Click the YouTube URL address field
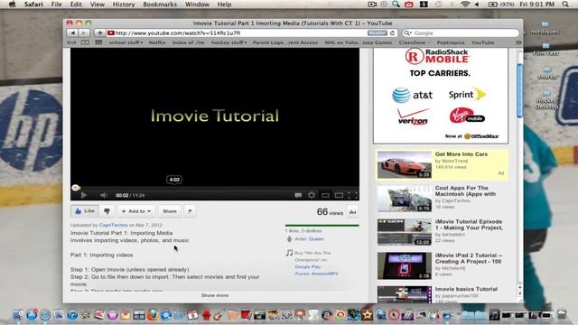The height and width of the screenshot is (325, 578). pos(236,32)
